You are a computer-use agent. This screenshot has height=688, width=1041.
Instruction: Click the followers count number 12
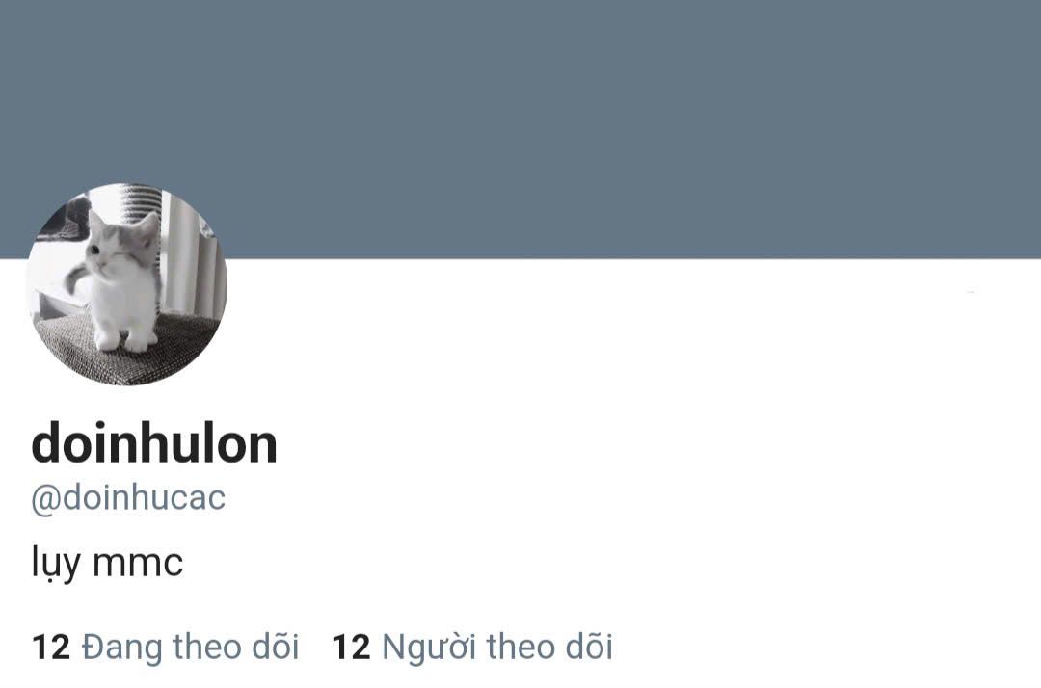click(x=351, y=647)
